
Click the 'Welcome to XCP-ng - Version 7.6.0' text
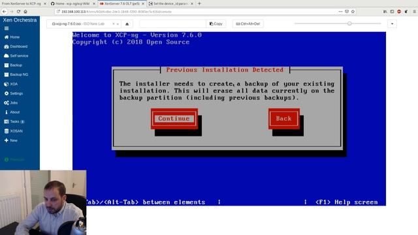pyautogui.click(x=137, y=35)
